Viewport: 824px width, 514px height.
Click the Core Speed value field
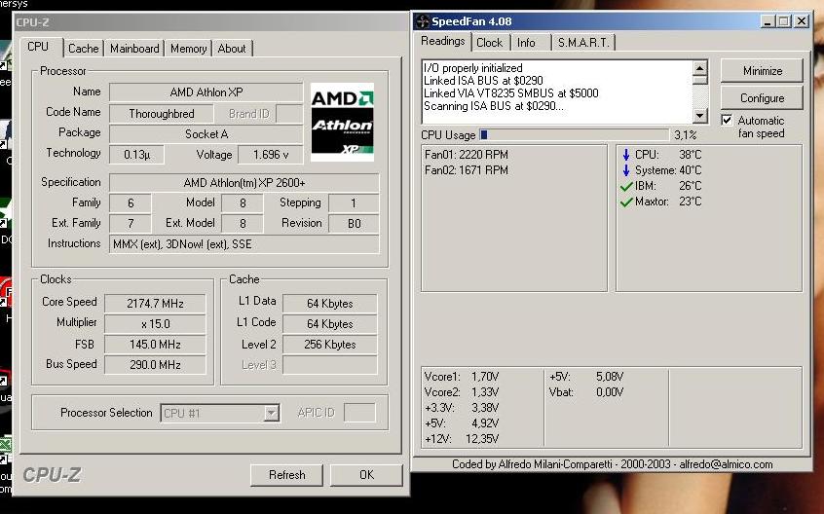155,304
